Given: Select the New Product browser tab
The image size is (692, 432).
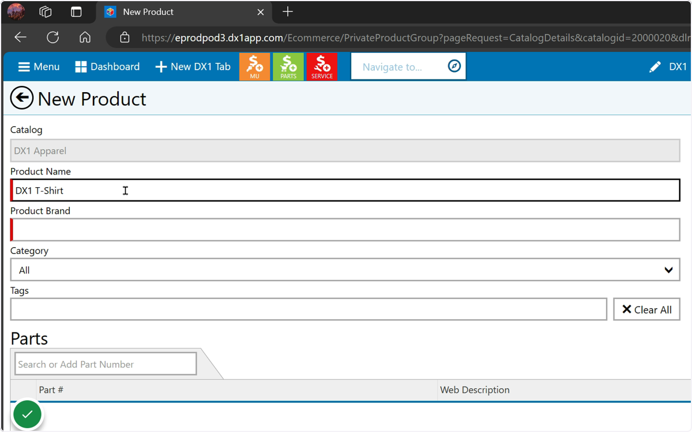Looking at the screenshot, I should coord(185,12).
